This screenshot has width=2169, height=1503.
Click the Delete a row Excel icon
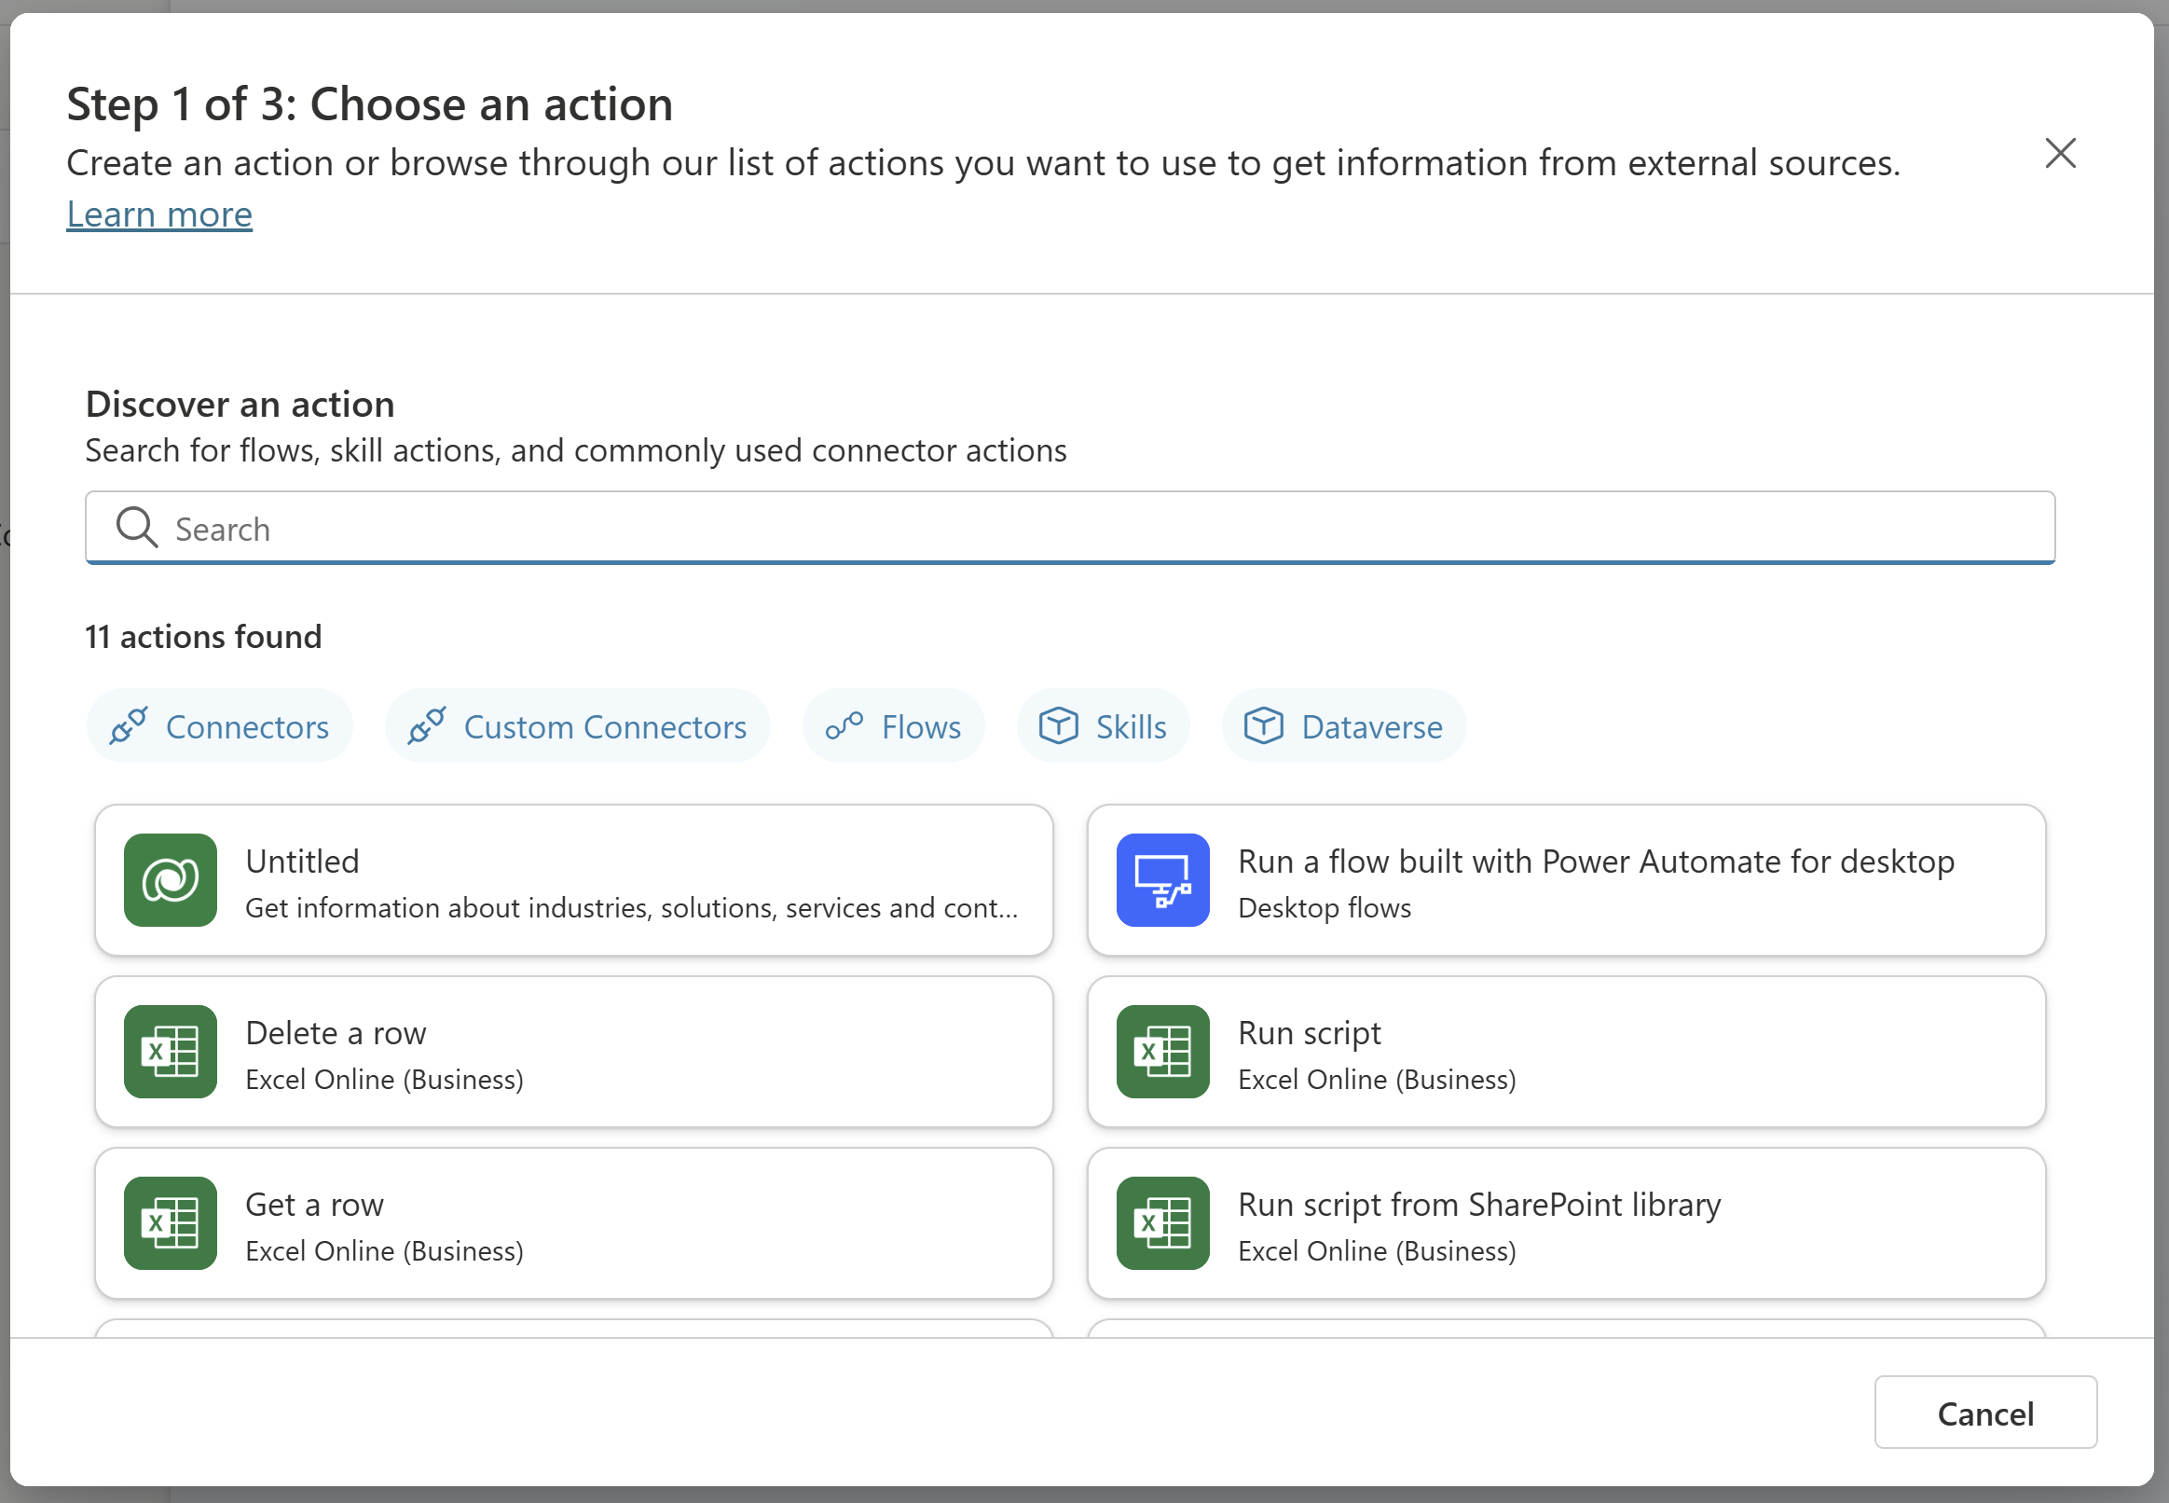pos(170,1052)
